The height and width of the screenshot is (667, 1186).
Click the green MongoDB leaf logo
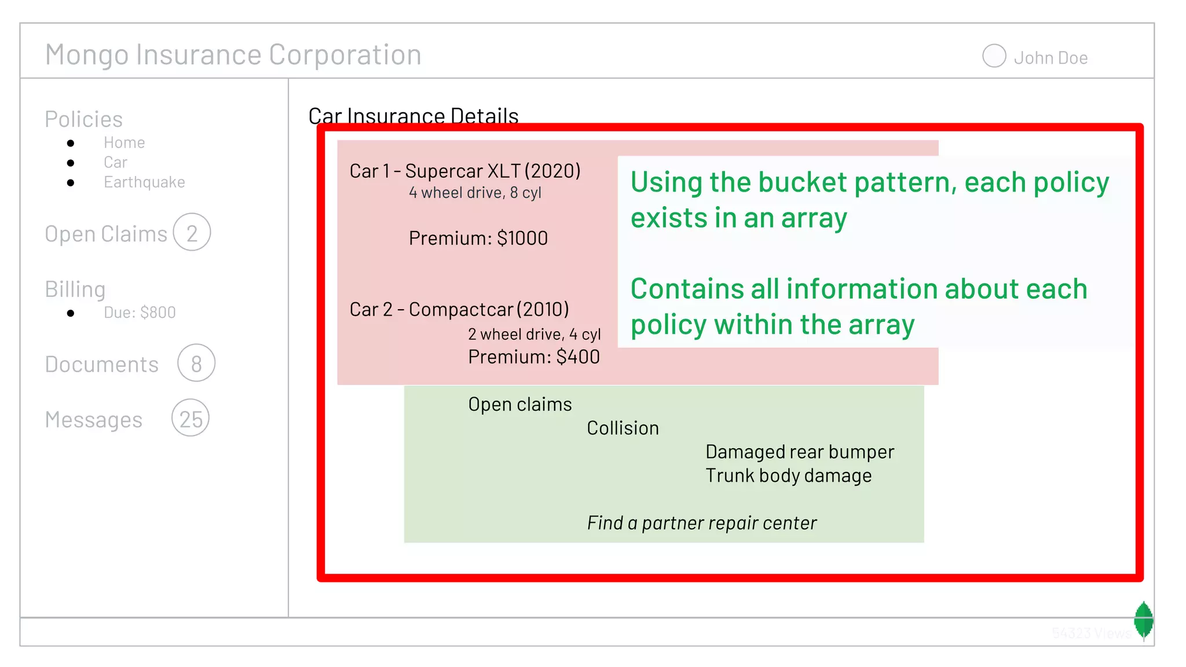coord(1144,620)
